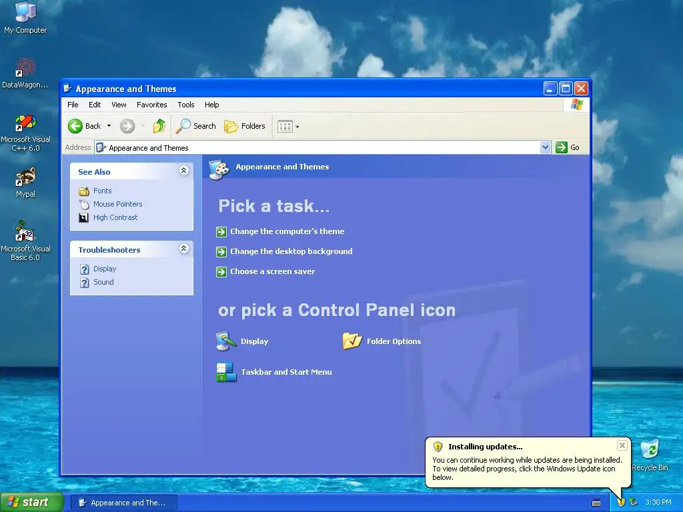
Task: Collapse the Troubleshooters panel
Action: point(184,249)
